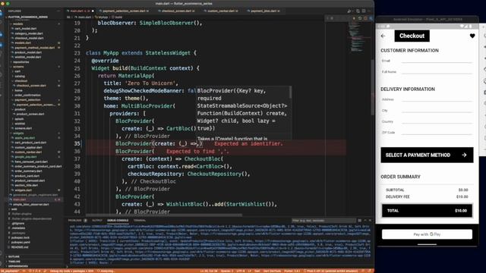
Task: Expand the order_confirmation folder
Action: pos(27,95)
